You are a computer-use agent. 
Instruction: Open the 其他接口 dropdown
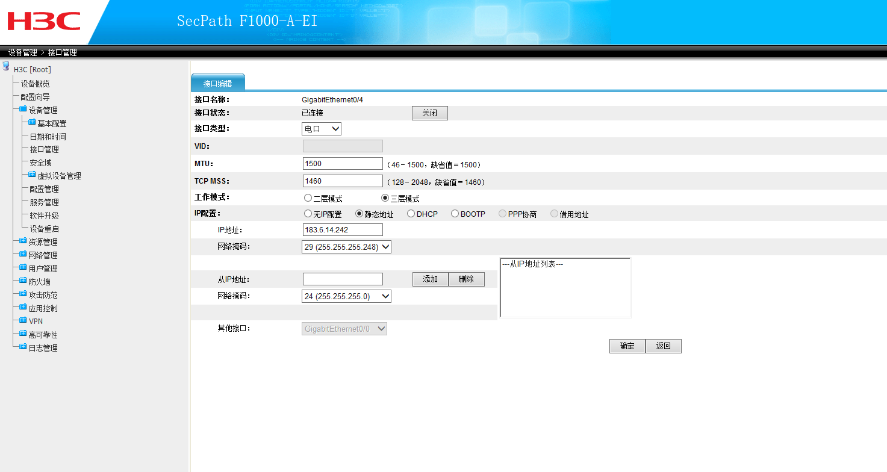[344, 329]
